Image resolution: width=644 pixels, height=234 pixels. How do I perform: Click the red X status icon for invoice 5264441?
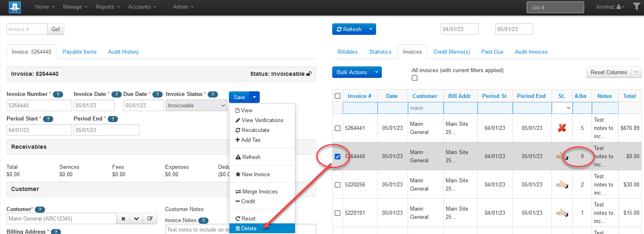point(562,128)
